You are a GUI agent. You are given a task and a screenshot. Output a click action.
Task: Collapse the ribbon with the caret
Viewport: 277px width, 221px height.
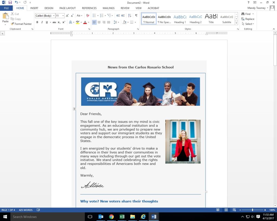tap(274, 29)
